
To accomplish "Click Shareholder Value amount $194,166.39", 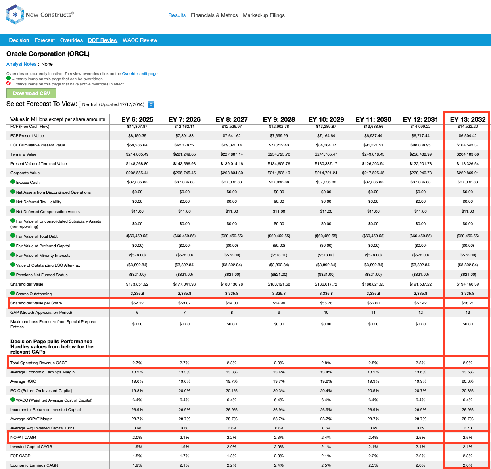I will pyautogui.click(x=468, y=284).
